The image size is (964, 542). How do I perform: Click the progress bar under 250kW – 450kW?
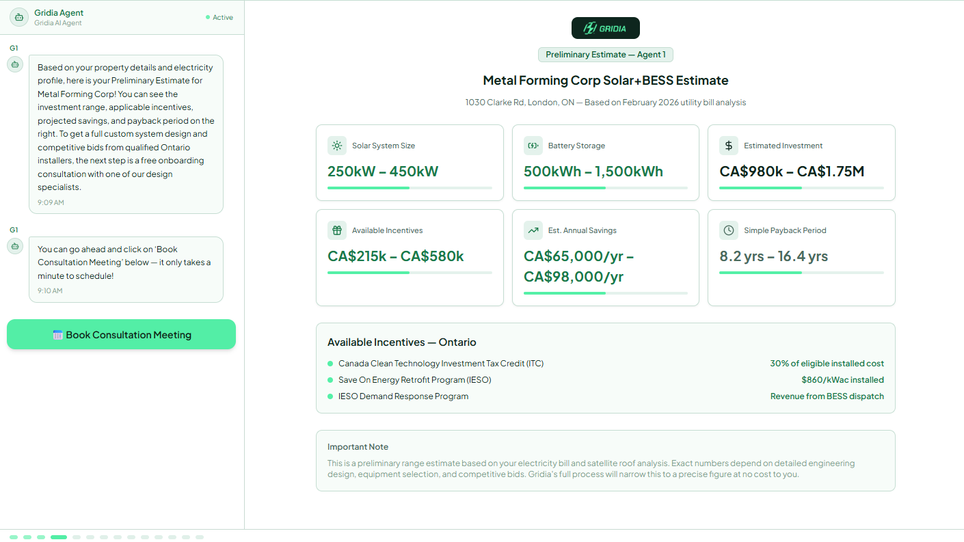(x=410, y=188)
